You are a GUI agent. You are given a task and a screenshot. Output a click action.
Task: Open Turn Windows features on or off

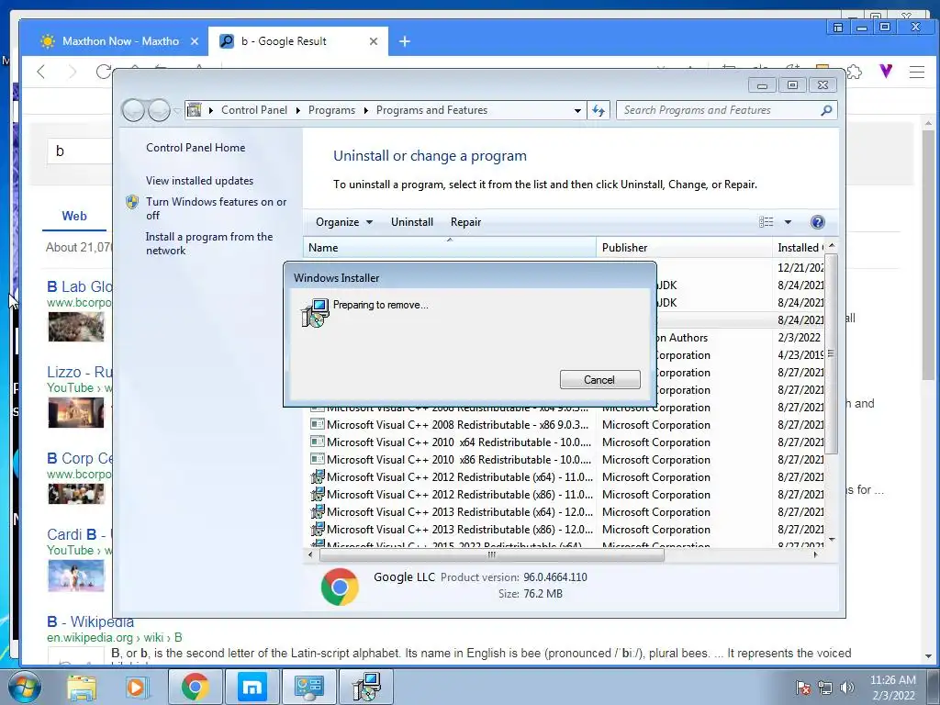tap(217, 208)
